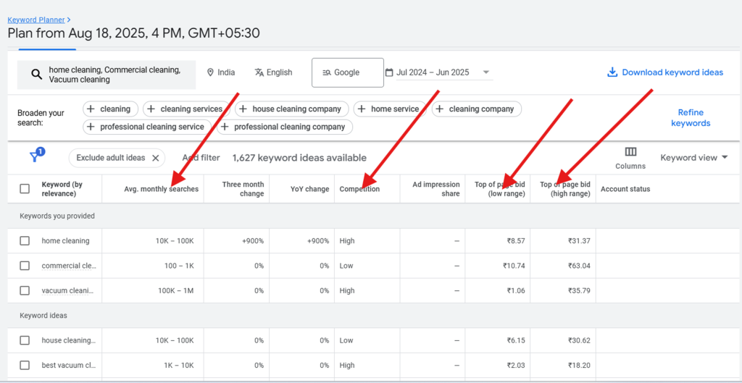742x383 pixels.
Task: Add 'professional cleaning company' suggestion
Action: 285,127
